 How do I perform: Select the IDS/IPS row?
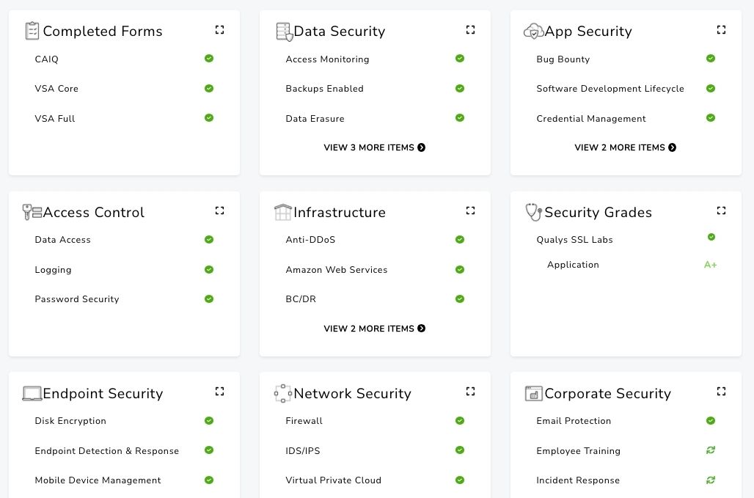[x=375, y=451]
